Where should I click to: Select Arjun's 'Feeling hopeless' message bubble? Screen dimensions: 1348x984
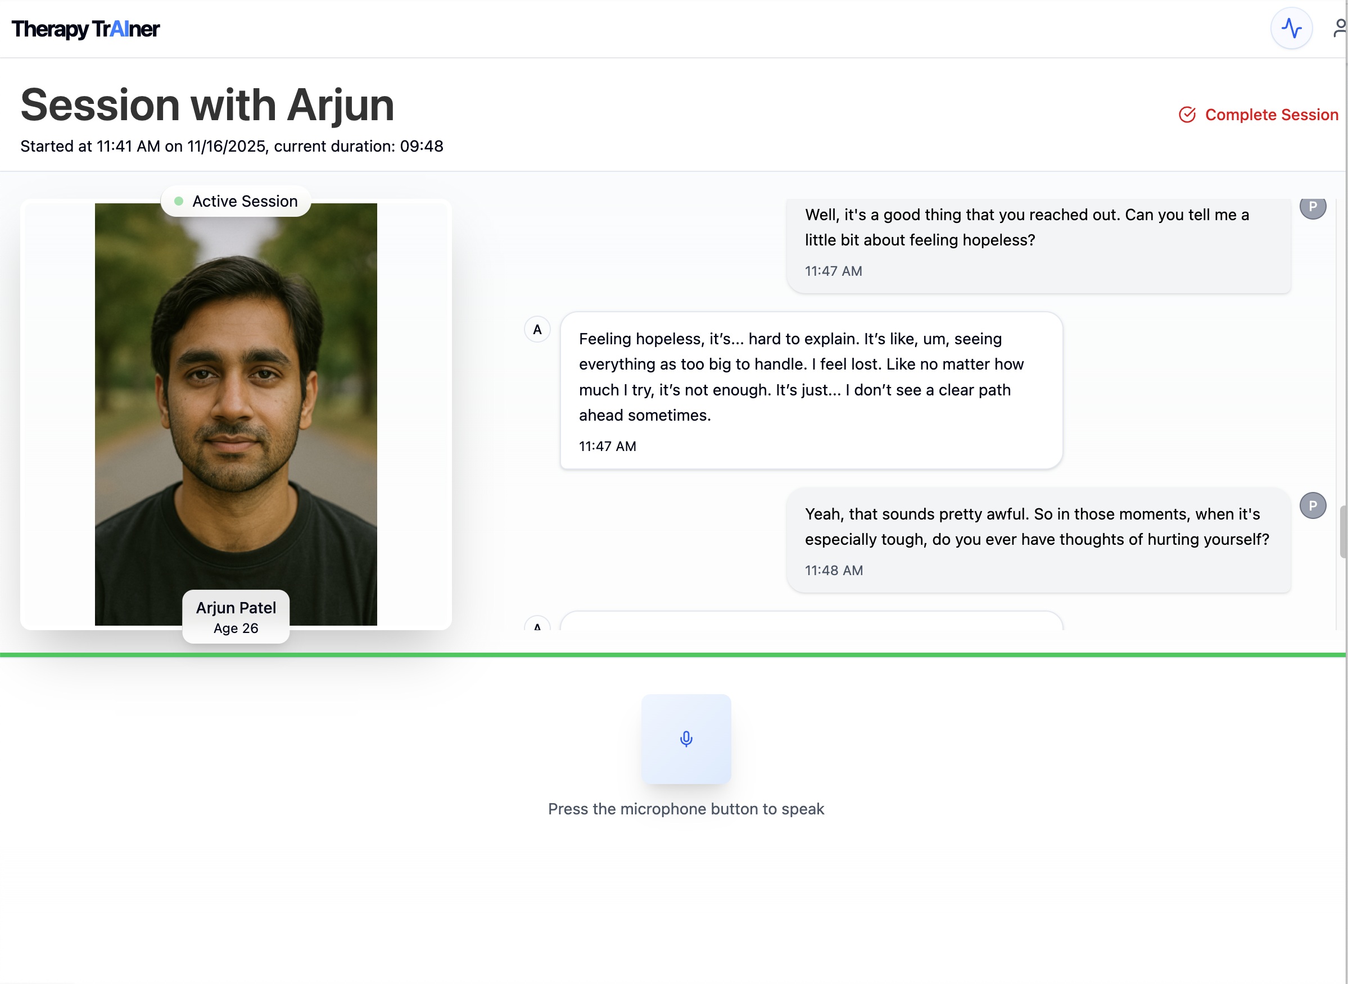pos(811,390)
